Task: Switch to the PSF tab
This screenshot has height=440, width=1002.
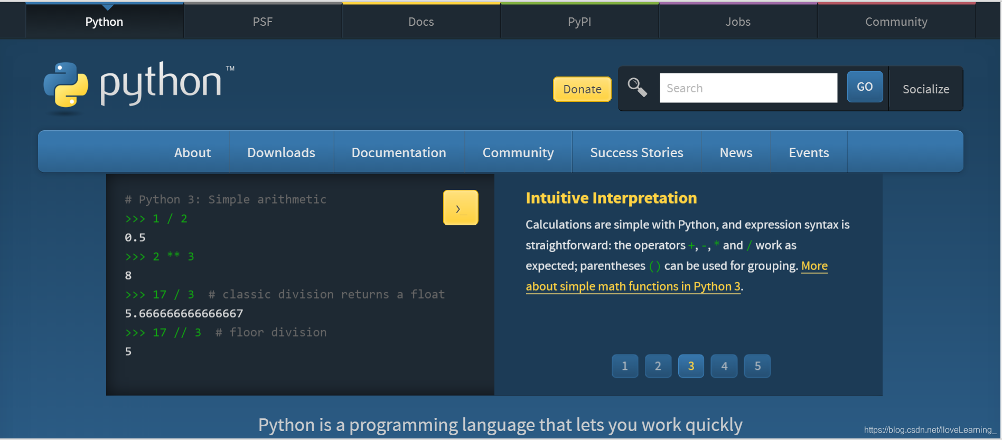Action: [x=263, y=22]
